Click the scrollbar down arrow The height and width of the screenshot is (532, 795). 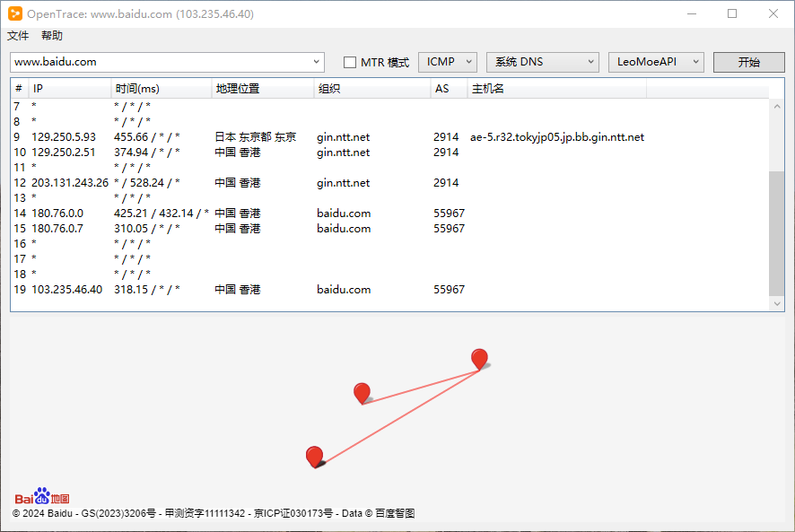point(777,304)
